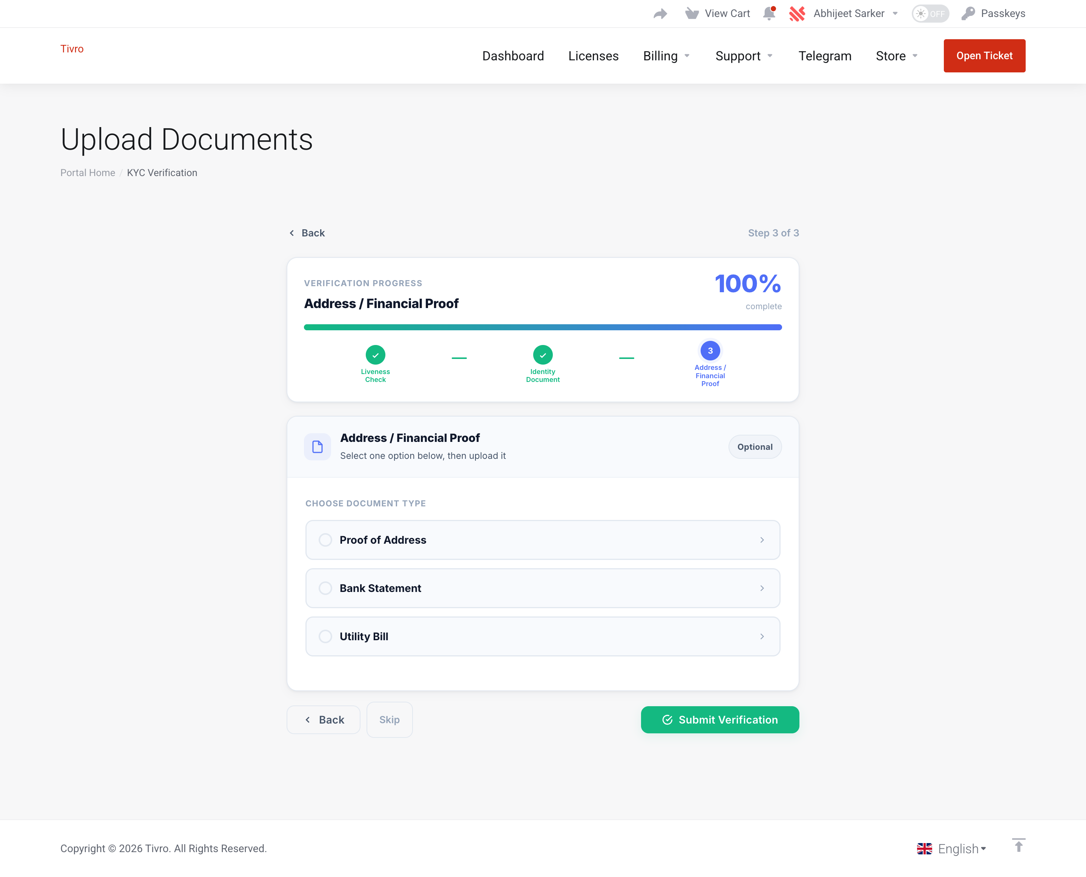1086x877 pixels.
Task: Go to the Dashboard menu item
Action: (x=513, y=55)
